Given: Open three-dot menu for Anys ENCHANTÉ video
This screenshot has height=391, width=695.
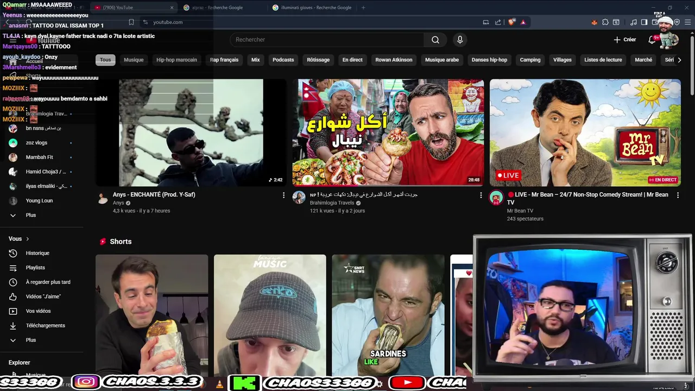Looking at the screenshot, I should [x=283, y=195].
